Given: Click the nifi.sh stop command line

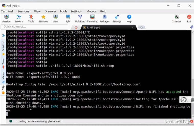Looking at the screenshot, I should (x=60, y=66).
